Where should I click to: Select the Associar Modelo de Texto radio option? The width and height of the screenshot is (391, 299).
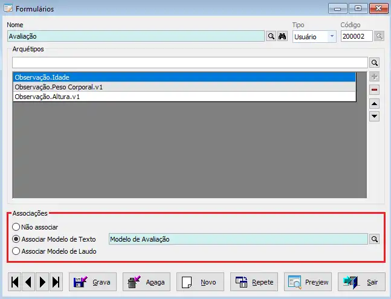[54, 239]
